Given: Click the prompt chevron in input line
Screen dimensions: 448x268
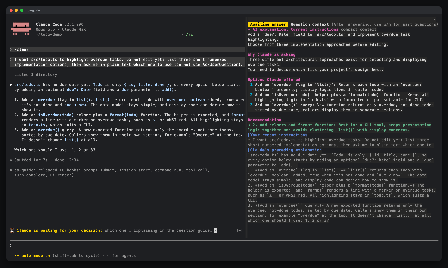Looking at the screenshot, I should click(x=11, y=246).
